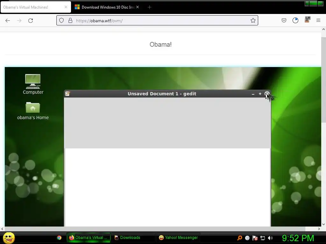
Task: Click inside the gedit white text area
Action: coord(167,187)
